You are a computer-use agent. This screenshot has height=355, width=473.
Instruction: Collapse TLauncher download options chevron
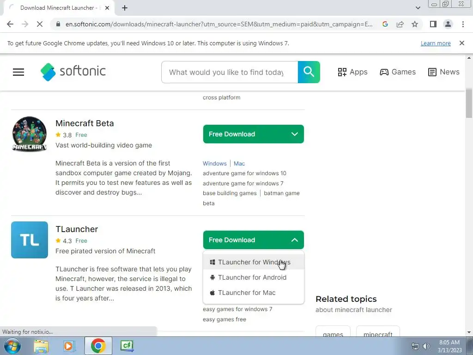pyautogui.click(x=294, y=240)
